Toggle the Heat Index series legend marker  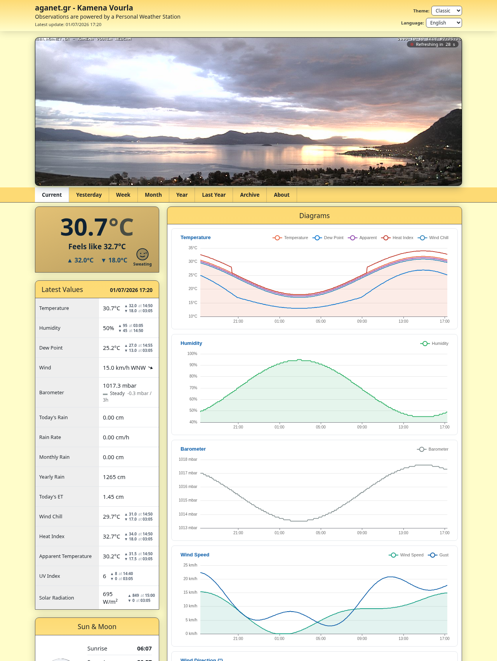coord(386,238)
